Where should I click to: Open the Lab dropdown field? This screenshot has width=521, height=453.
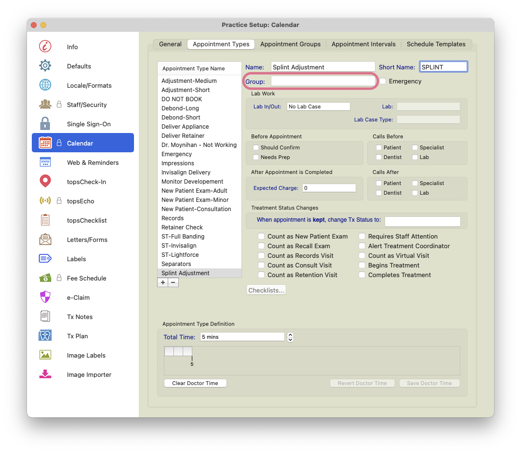[x=428, y=107]
